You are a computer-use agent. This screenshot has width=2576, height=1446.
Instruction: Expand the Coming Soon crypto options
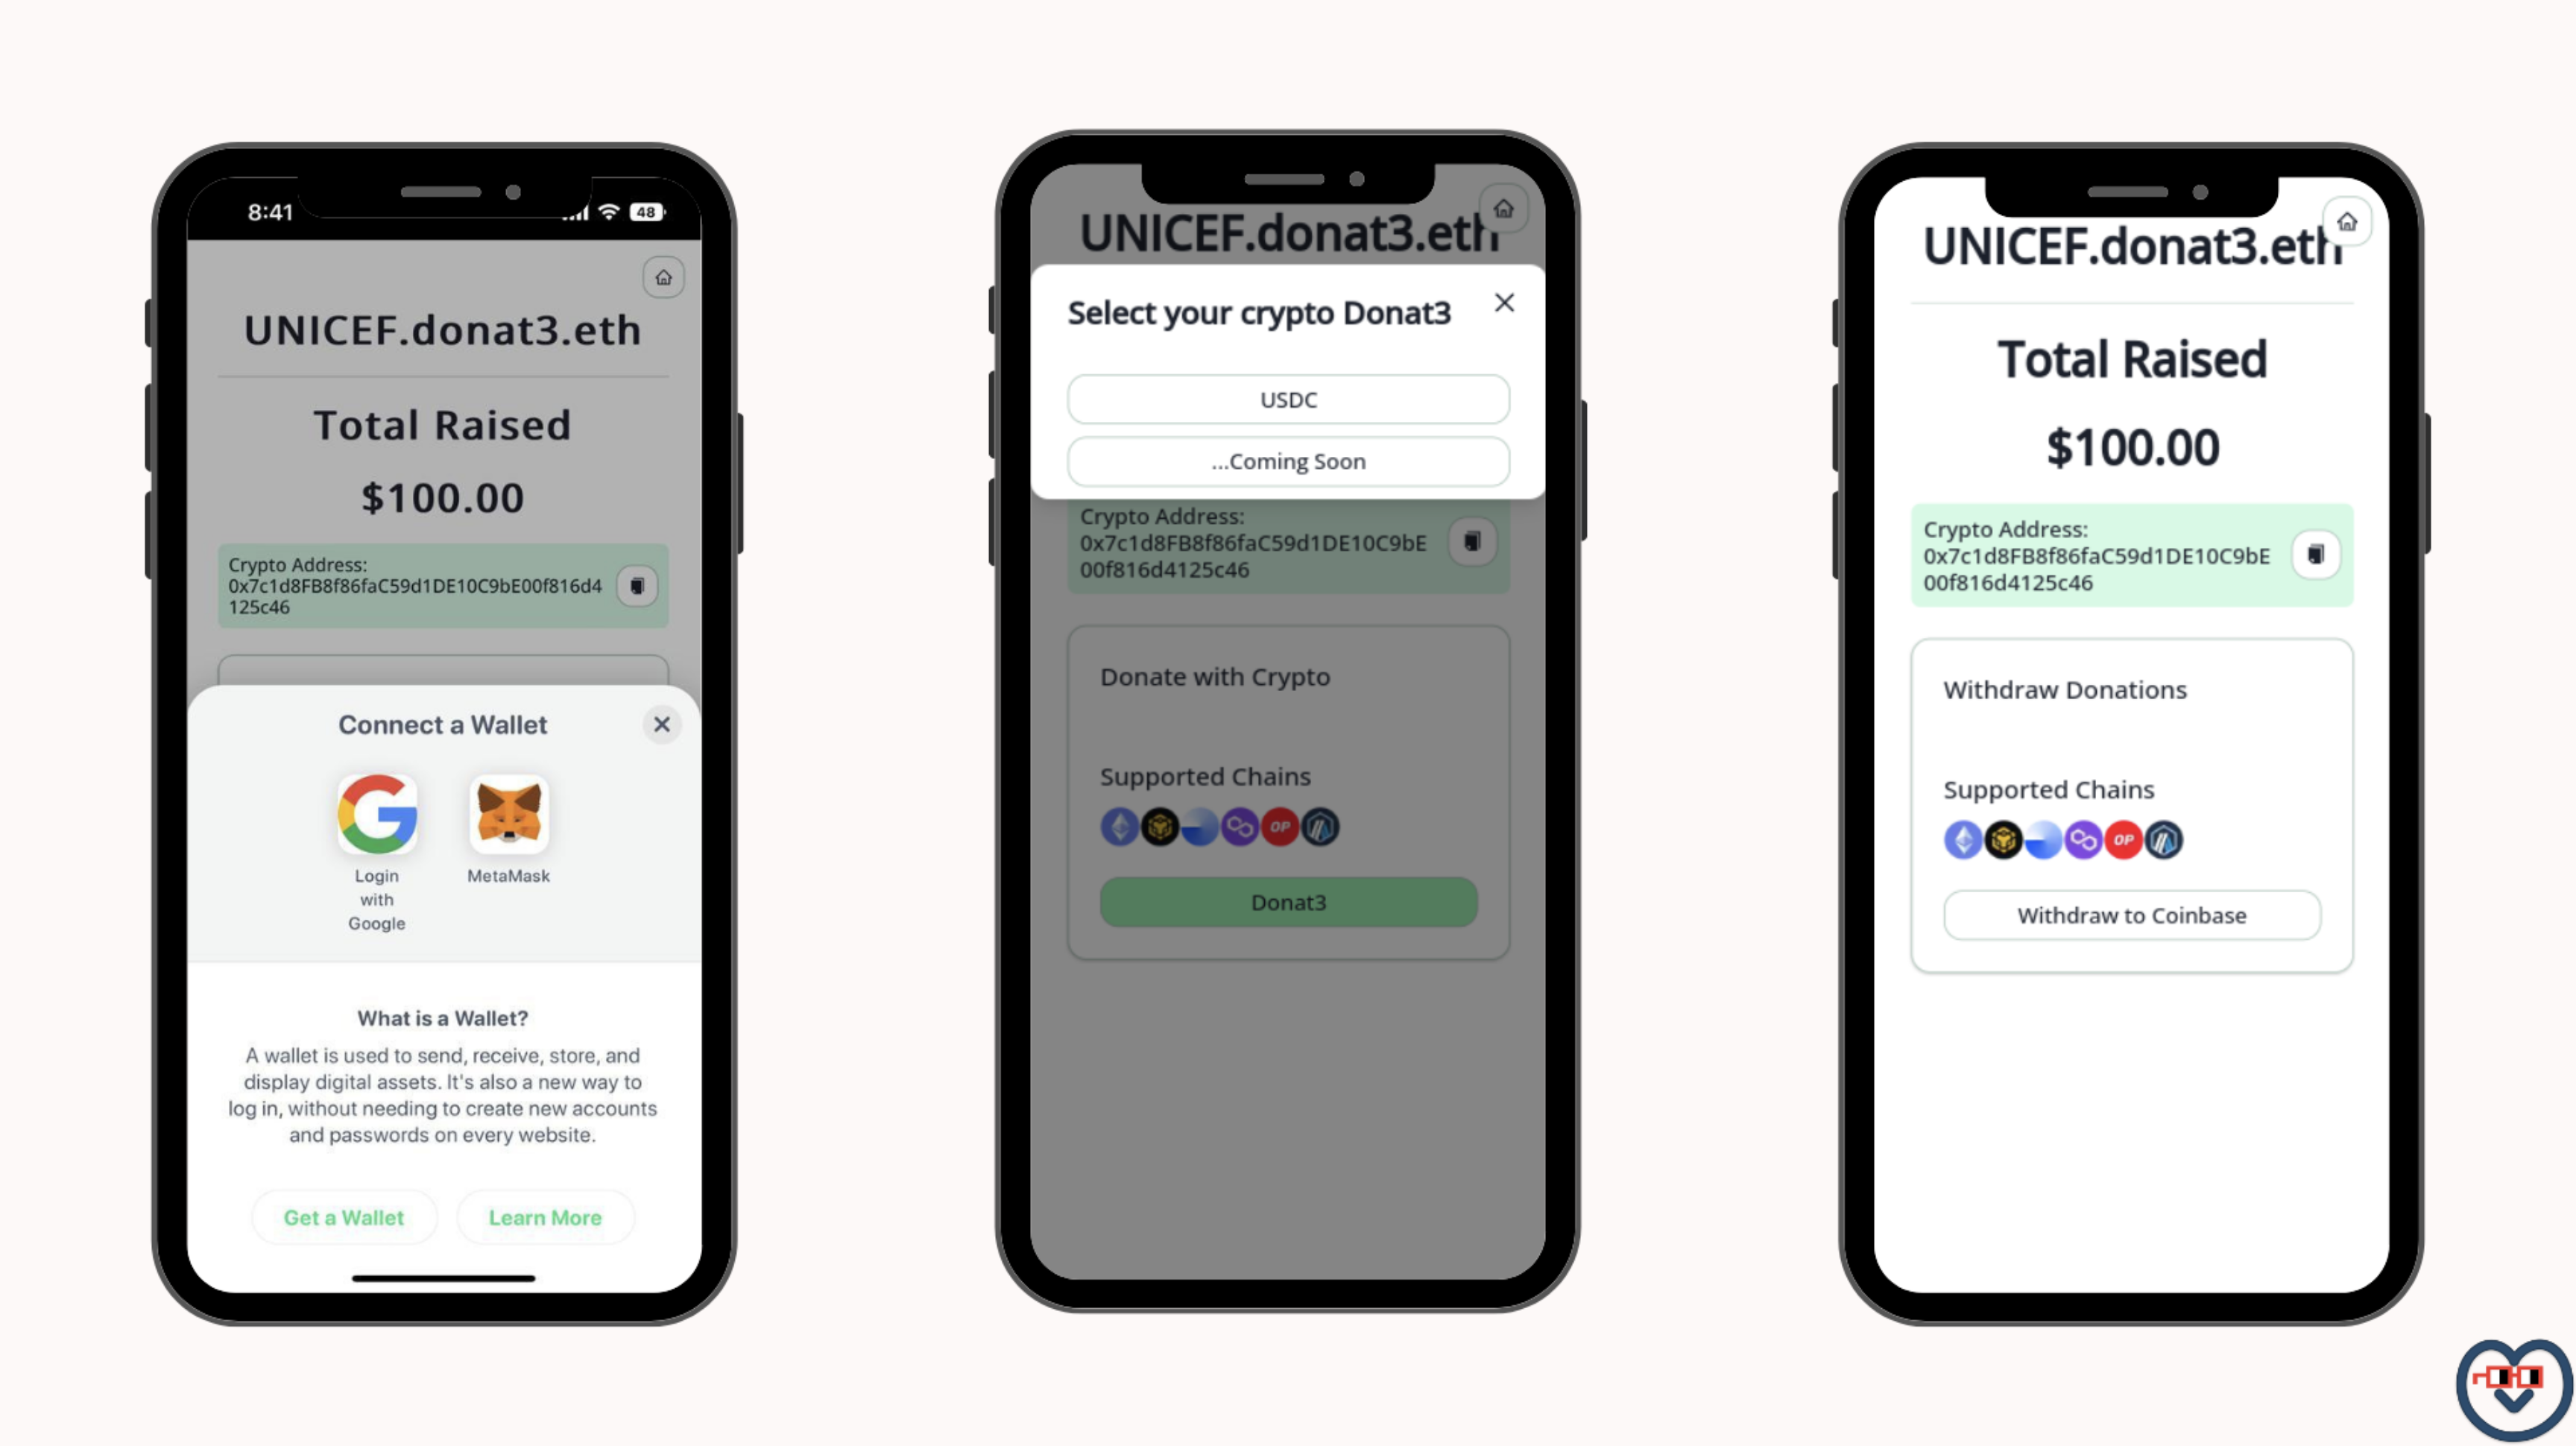(1287, 460)
